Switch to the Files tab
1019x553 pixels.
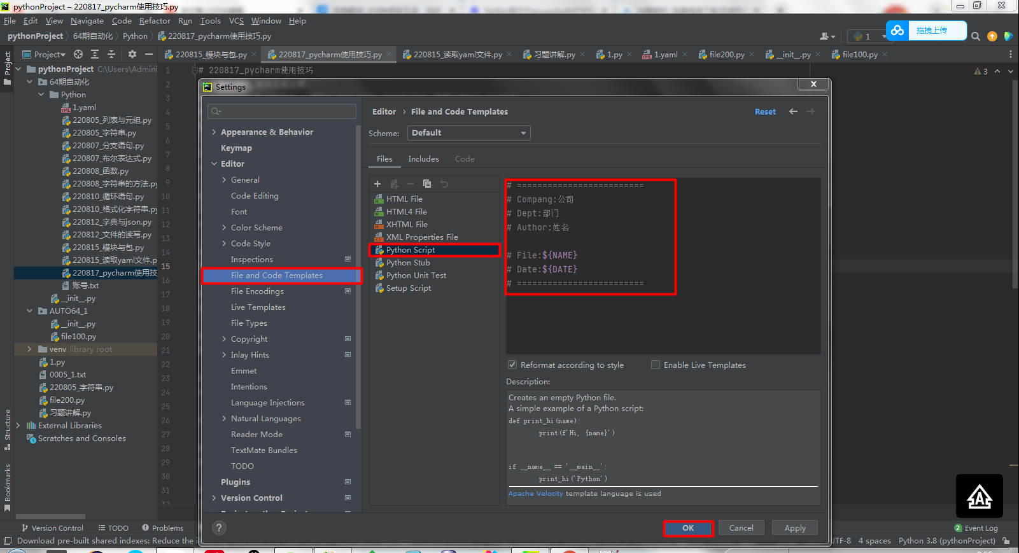coord(384,159)
